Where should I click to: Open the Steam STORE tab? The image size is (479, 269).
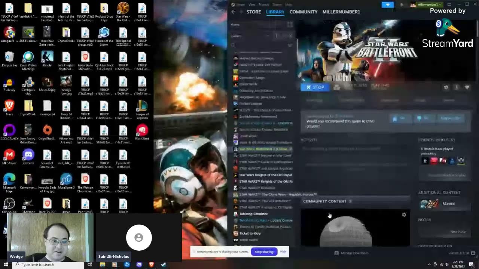point(254,12)
